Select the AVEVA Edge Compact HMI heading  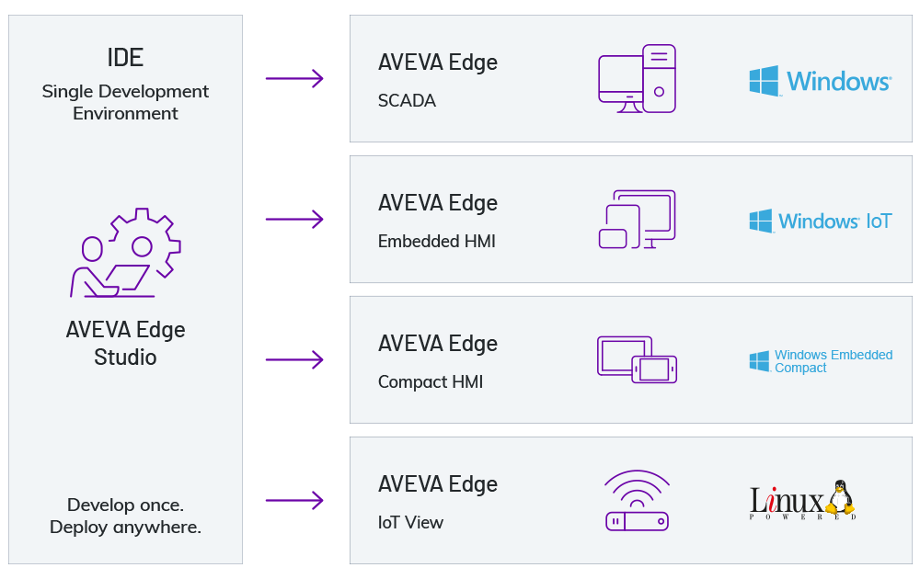(x=438, y=344)
